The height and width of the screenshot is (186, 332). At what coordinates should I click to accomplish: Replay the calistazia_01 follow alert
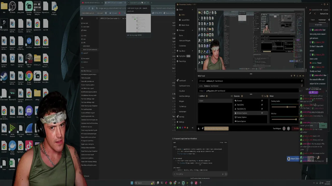click(x=302, y=81)
